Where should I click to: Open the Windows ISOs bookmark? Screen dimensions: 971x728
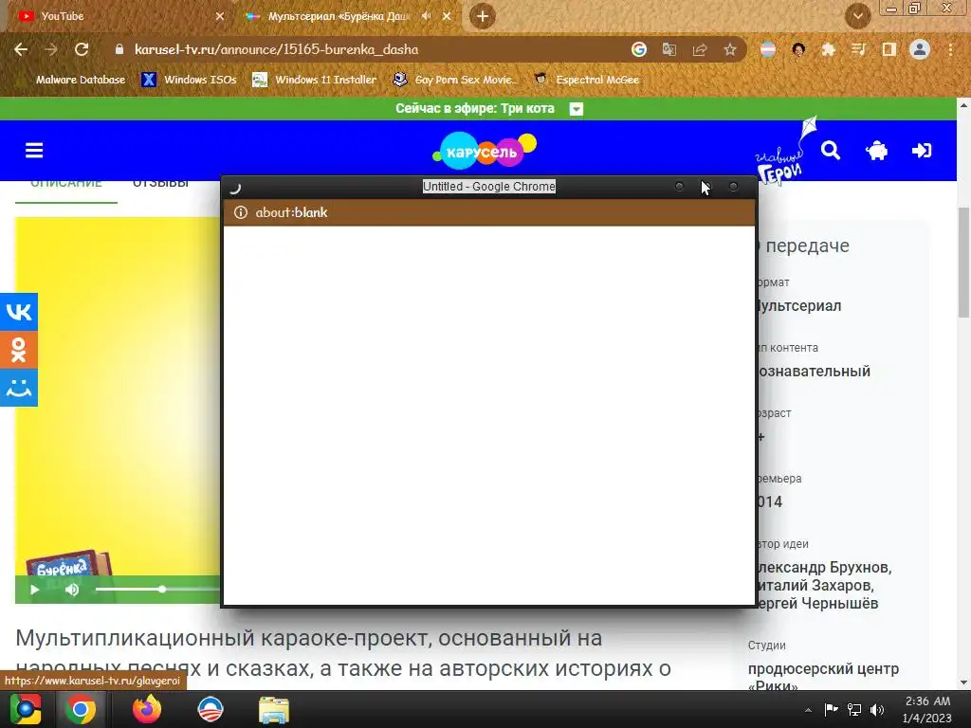190,80
